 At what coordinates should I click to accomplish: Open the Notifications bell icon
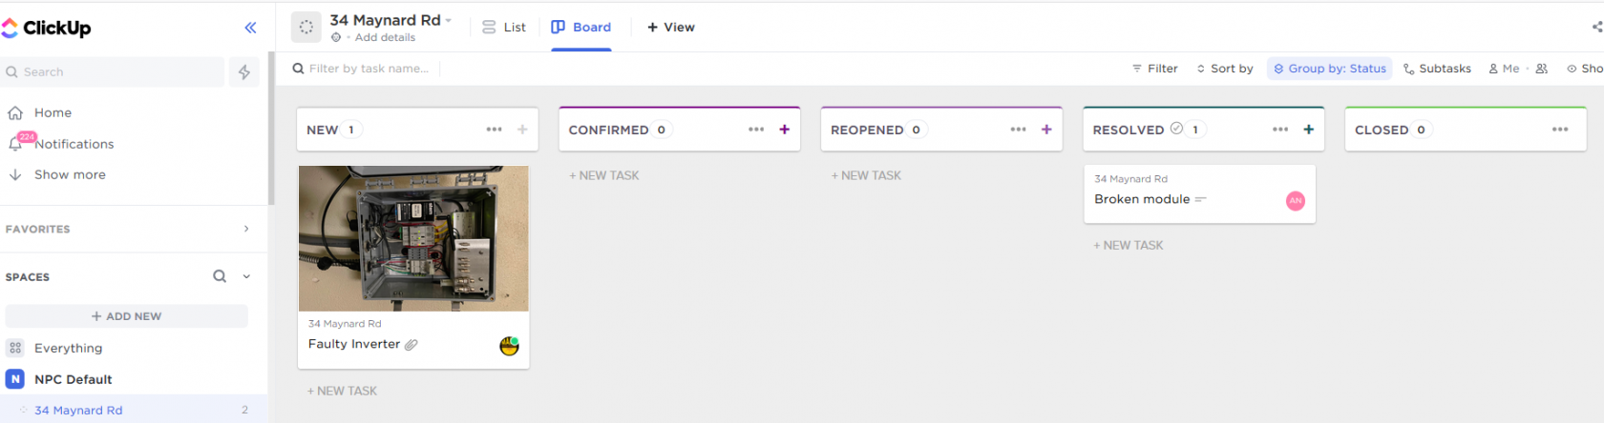click(15, 144)
